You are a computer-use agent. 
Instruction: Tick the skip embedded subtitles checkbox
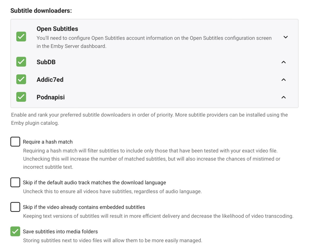click(15, 207)
